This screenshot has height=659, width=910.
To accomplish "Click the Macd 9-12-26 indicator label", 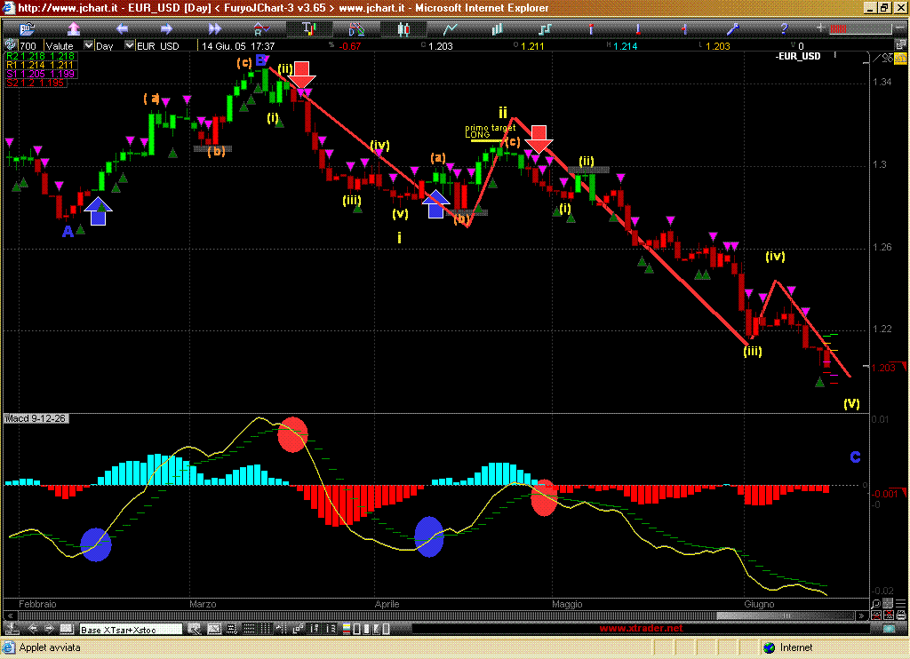I will pos(31,417).
